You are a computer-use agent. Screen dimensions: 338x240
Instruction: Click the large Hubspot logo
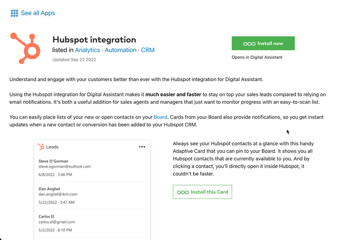coord(25,48)
